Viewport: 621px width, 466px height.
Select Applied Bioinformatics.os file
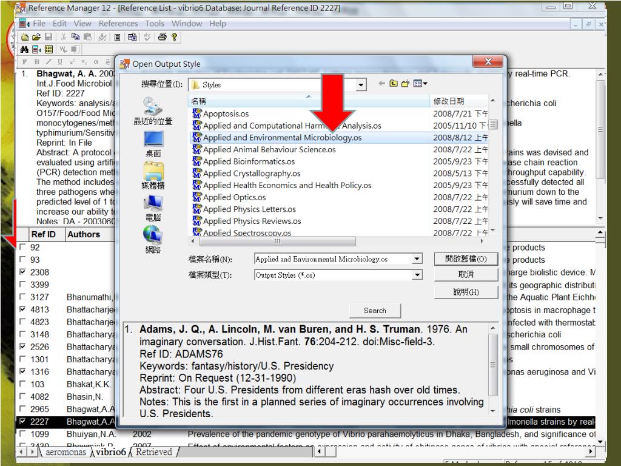249,161
